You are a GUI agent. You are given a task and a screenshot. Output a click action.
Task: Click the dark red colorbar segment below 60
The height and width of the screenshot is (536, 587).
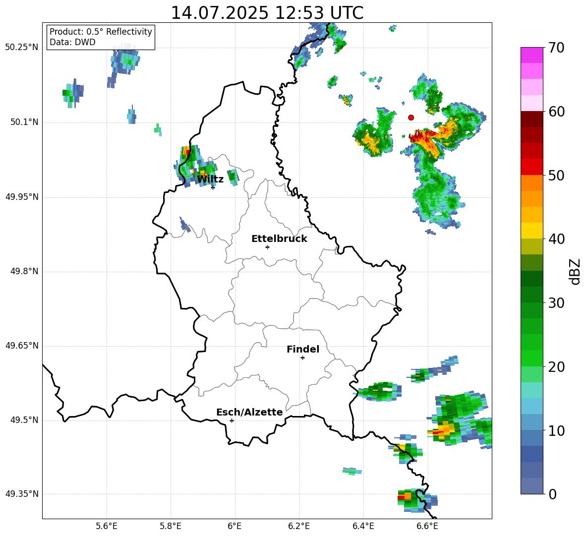tap(531, 119)
